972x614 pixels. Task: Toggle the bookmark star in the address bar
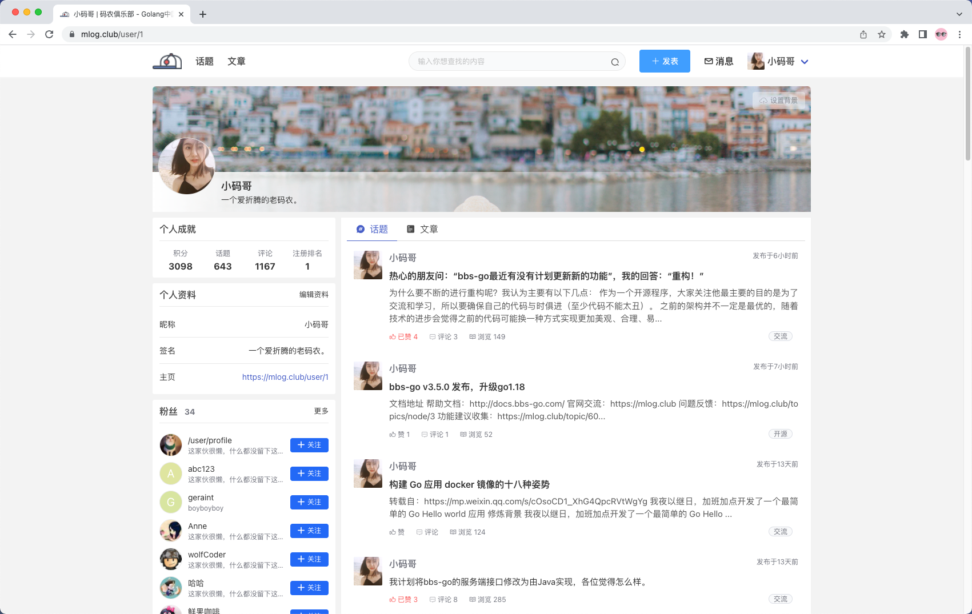point(882,34)
